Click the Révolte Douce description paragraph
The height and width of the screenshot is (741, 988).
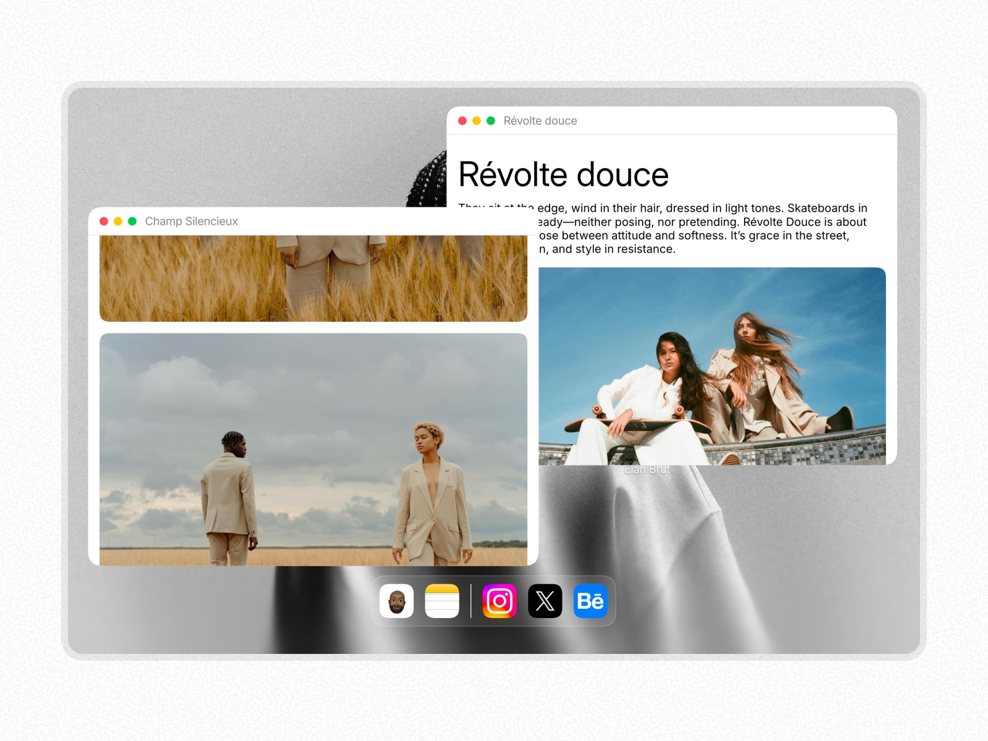[x=701, y=229]
